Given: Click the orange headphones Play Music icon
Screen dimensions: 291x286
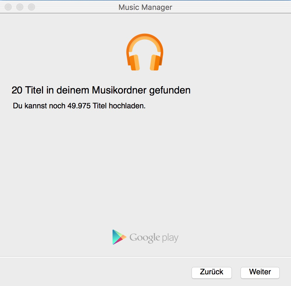Looking at the screenshot, I should tap(145, 52).
